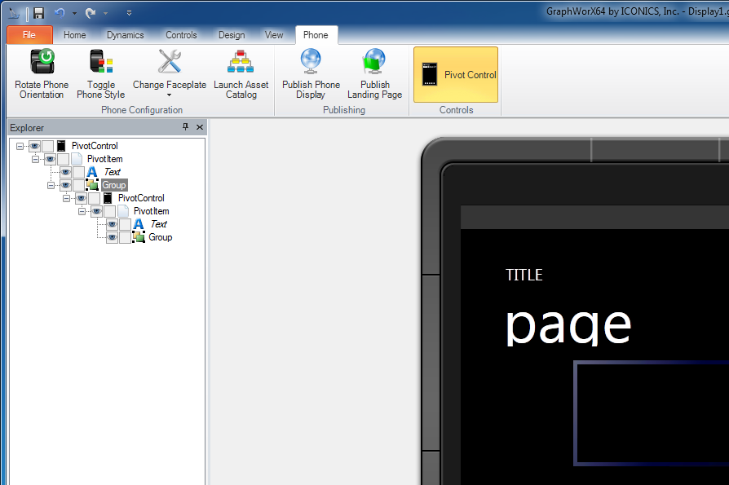Switch to the Dynamics ribbon tab
The width and height of the screenshot is (729, 485).
pyautogui.click(x=125, y=35)
